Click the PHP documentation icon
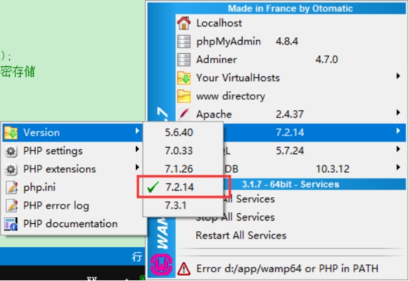Screen dimensions: 409x281 pos(11,224)
